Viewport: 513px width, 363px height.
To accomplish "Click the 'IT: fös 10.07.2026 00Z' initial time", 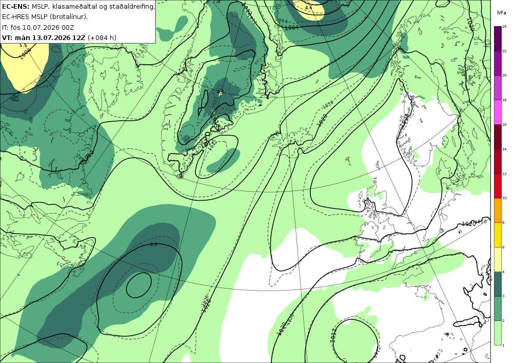I will [x=38, y=27].
